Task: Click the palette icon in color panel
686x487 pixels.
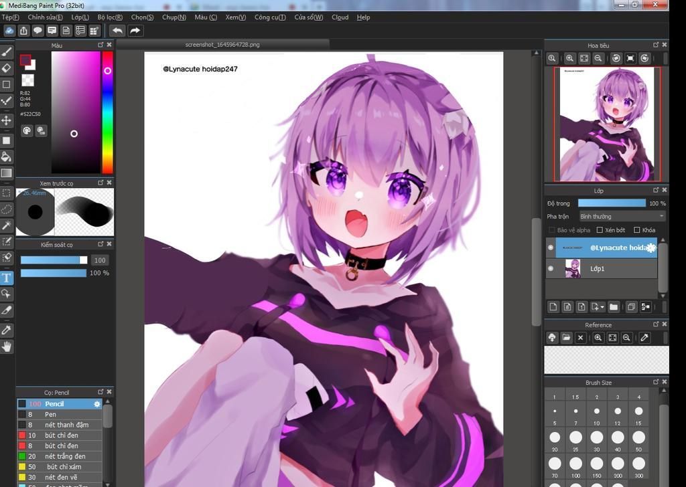Action: pyautogui.click(x=27, y=130)
